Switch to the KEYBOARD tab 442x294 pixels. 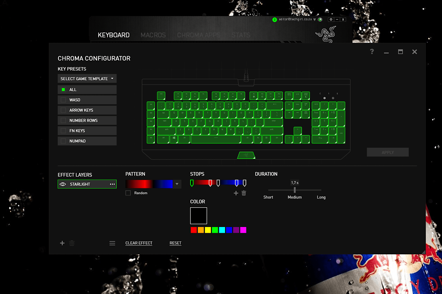[x=114, y=35]
